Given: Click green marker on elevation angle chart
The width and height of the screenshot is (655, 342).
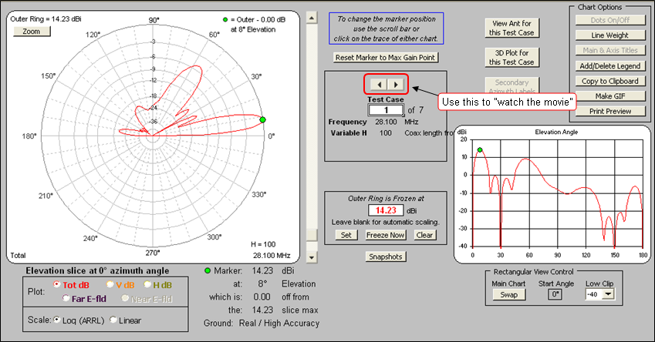Looking at the screenshot, I should 480,150.
